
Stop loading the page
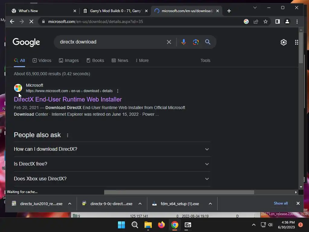tap(31, 21)
